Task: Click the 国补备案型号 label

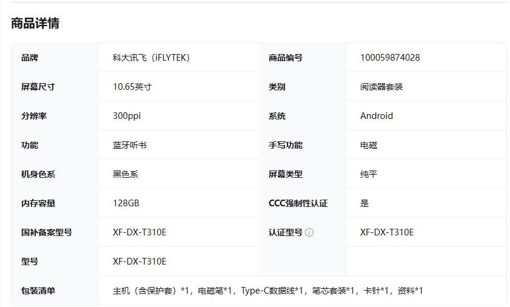Action: (47, 232)
